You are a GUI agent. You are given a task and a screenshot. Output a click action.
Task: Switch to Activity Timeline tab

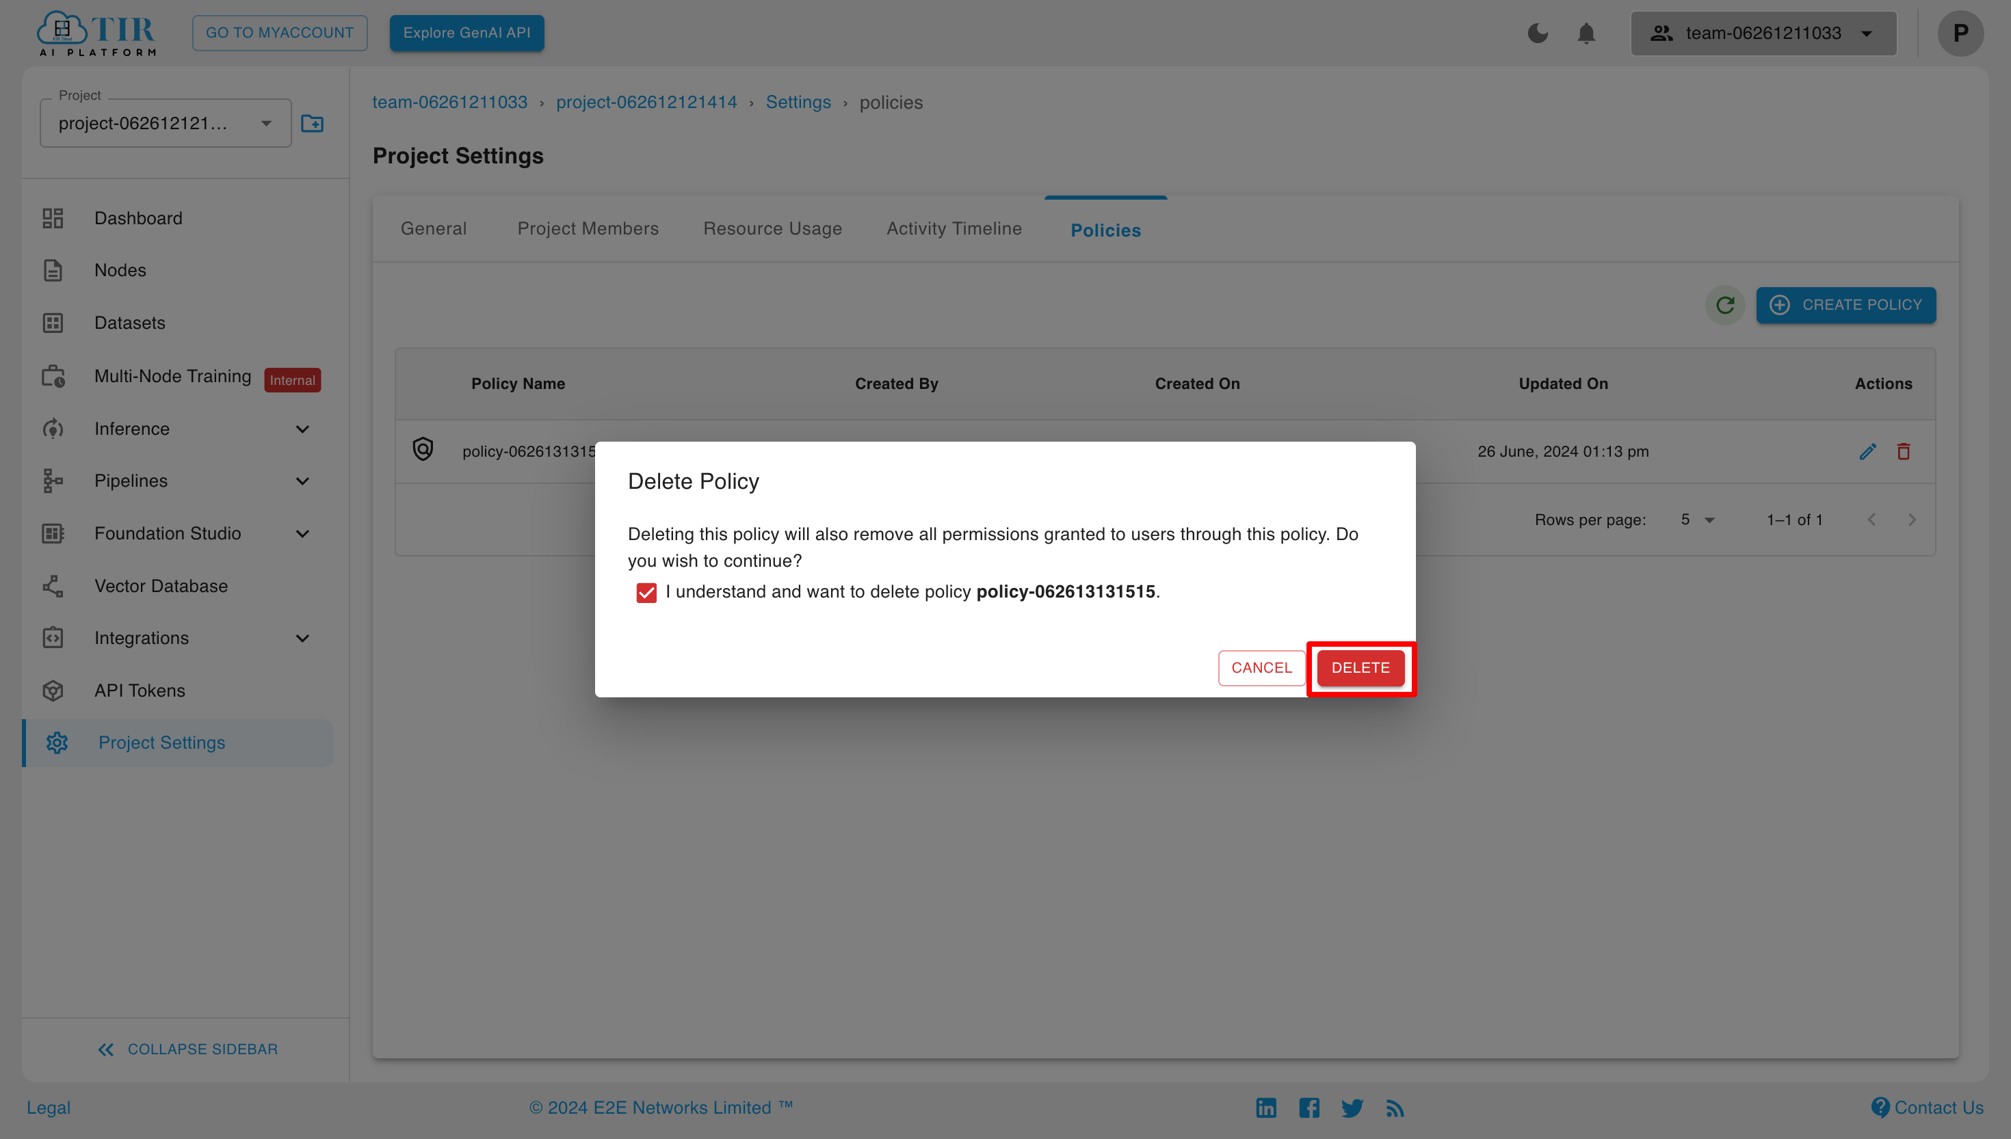pos(954,228)
